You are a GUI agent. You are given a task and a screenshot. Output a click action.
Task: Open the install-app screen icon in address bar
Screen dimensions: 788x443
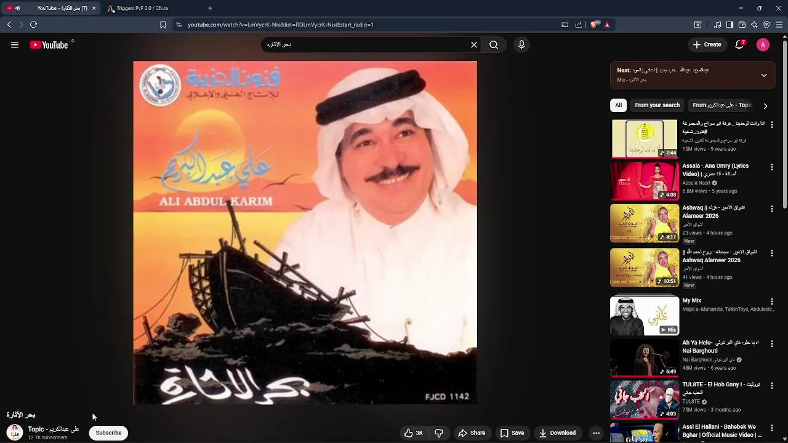click(x=565, y=25)
